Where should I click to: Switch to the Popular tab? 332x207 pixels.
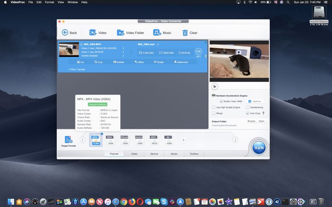(114, 154)
